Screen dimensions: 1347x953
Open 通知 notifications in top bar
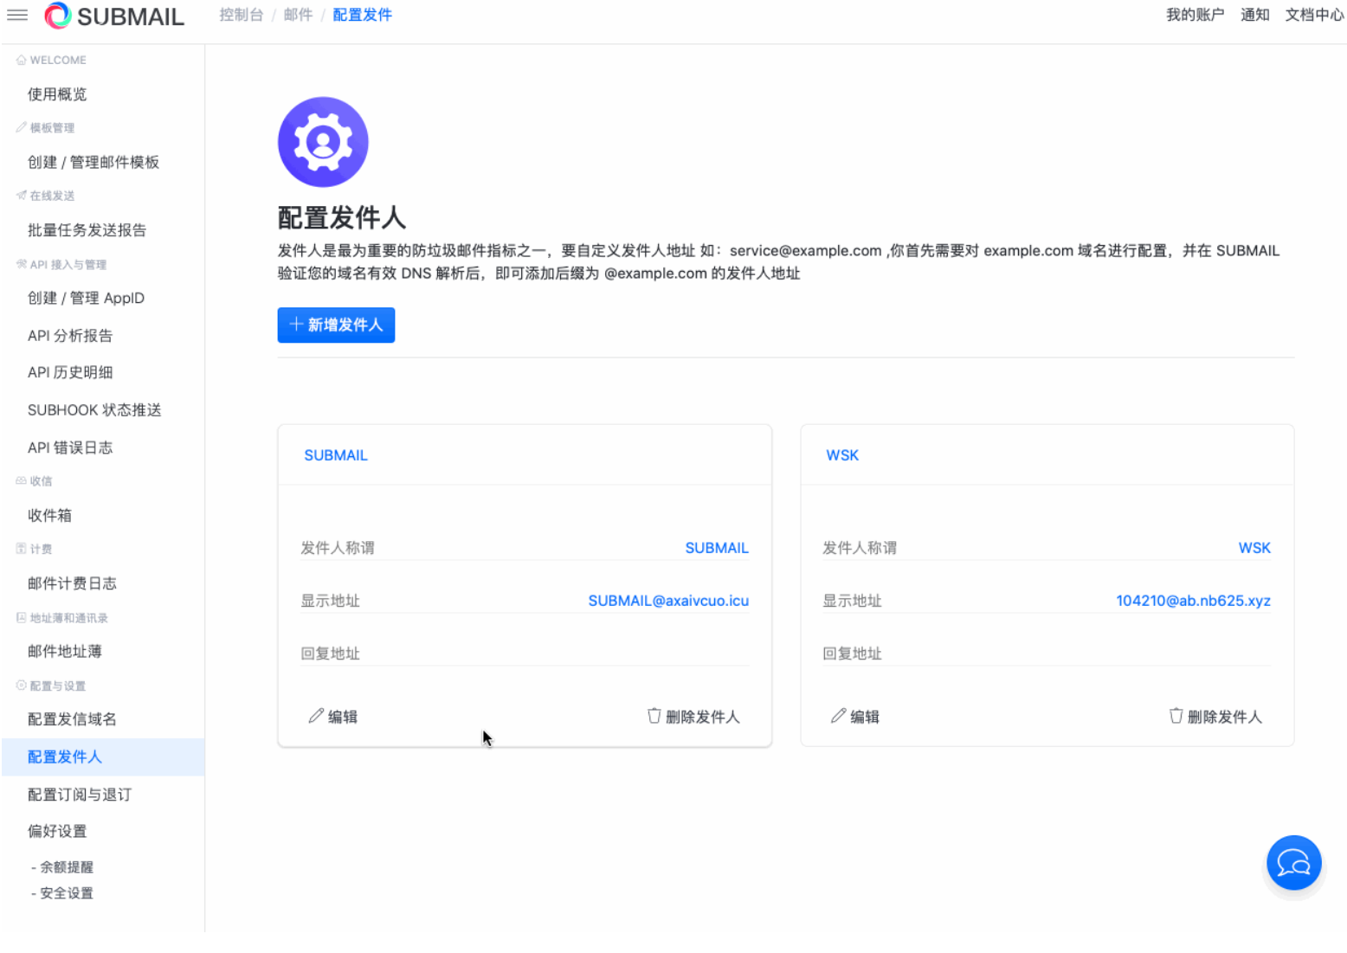[1254, 15]
